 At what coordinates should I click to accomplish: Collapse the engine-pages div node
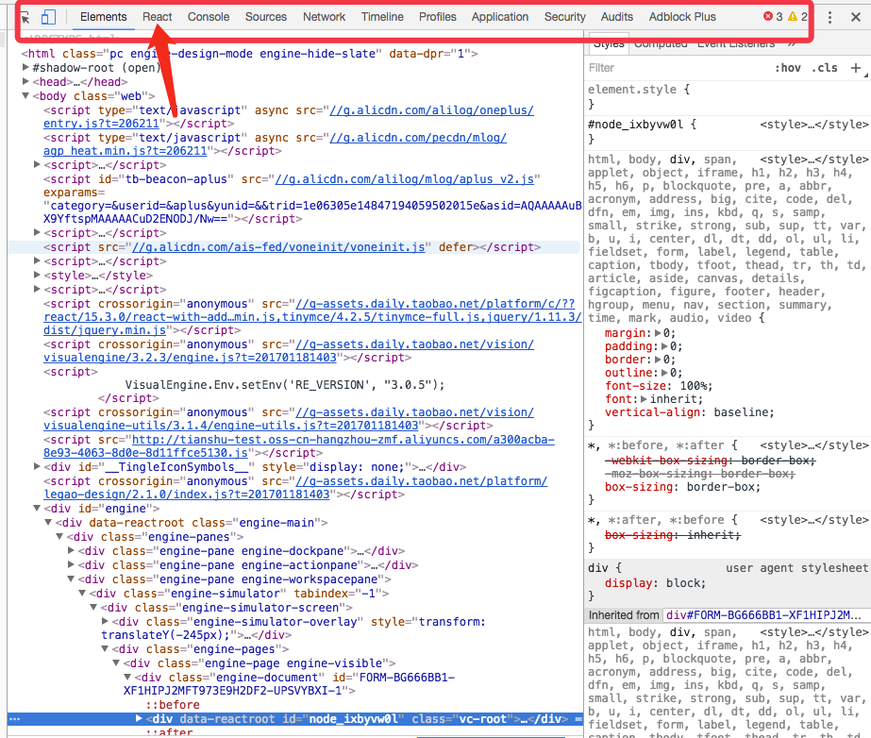point(105,649)
